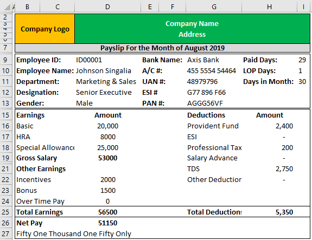This screenshot has height=240, width=312.
Task: Click the select-all corner triangle
Action: [7, 8]
